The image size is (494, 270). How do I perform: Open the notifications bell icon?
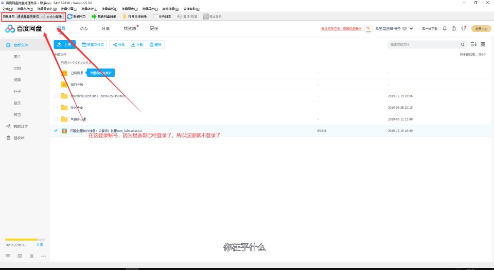(445, 29)
